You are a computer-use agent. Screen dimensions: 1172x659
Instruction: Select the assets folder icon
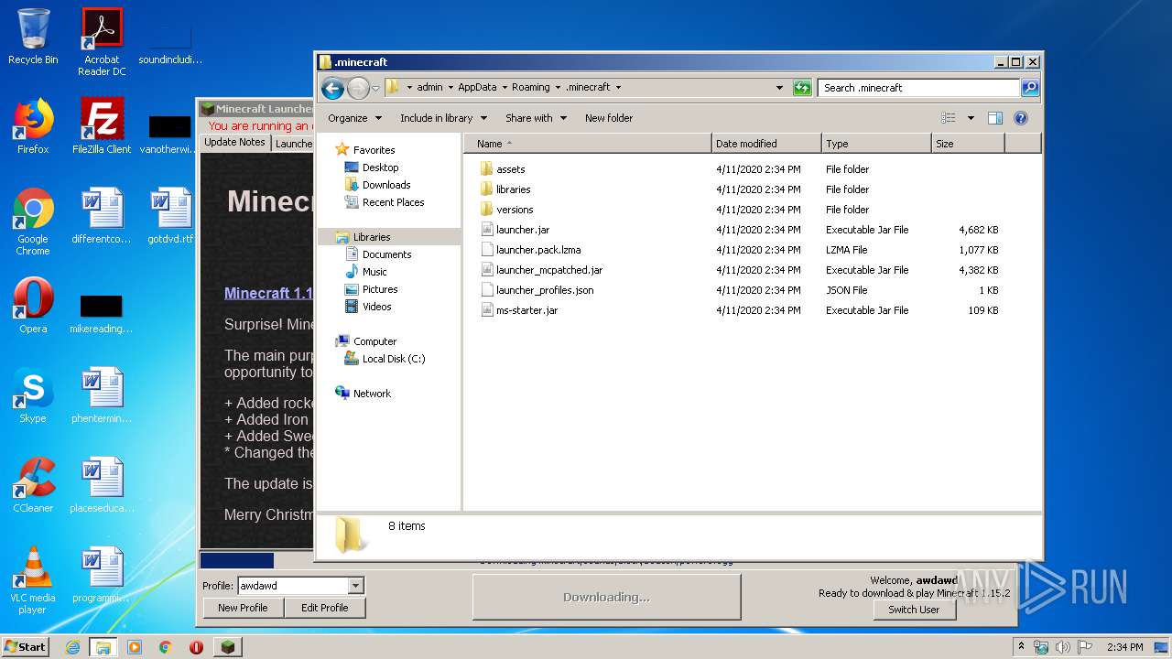pos(487,169)
